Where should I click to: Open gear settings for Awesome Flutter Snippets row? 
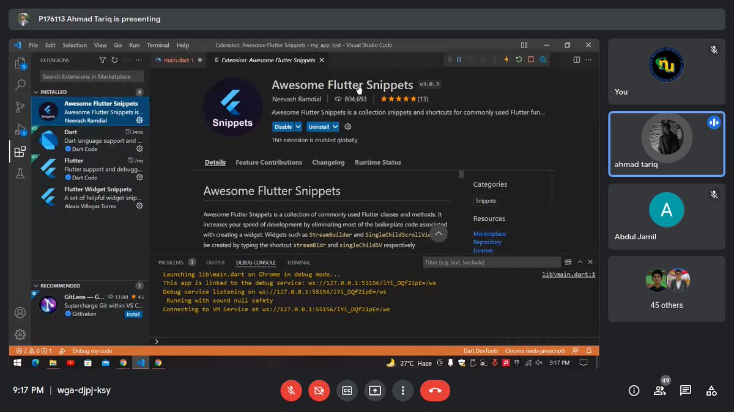pos(139,120)
